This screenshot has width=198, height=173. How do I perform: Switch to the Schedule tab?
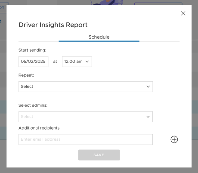(99, 37)
